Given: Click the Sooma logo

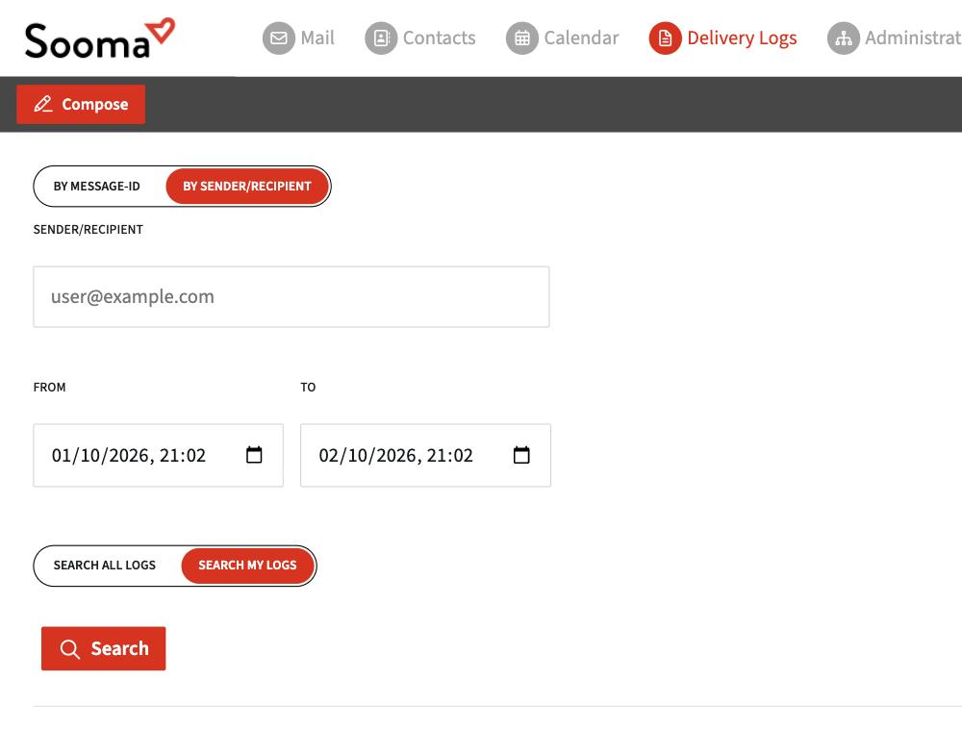Looking at the screenshot, I should click(x=100, y=38).
